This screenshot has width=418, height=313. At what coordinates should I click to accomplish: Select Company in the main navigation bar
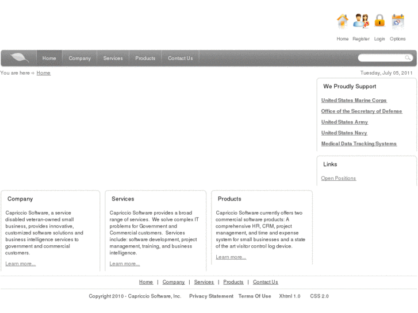80,58
